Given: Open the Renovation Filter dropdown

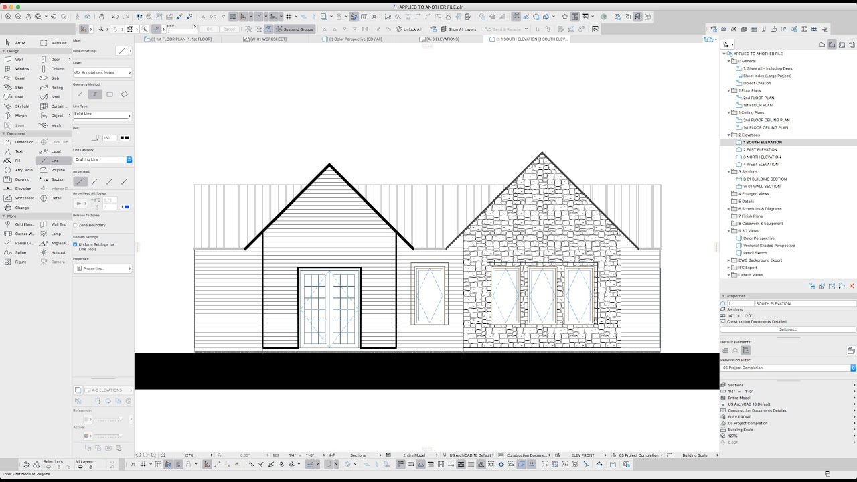Looking at the screenshot, I should tap(788, 368).
